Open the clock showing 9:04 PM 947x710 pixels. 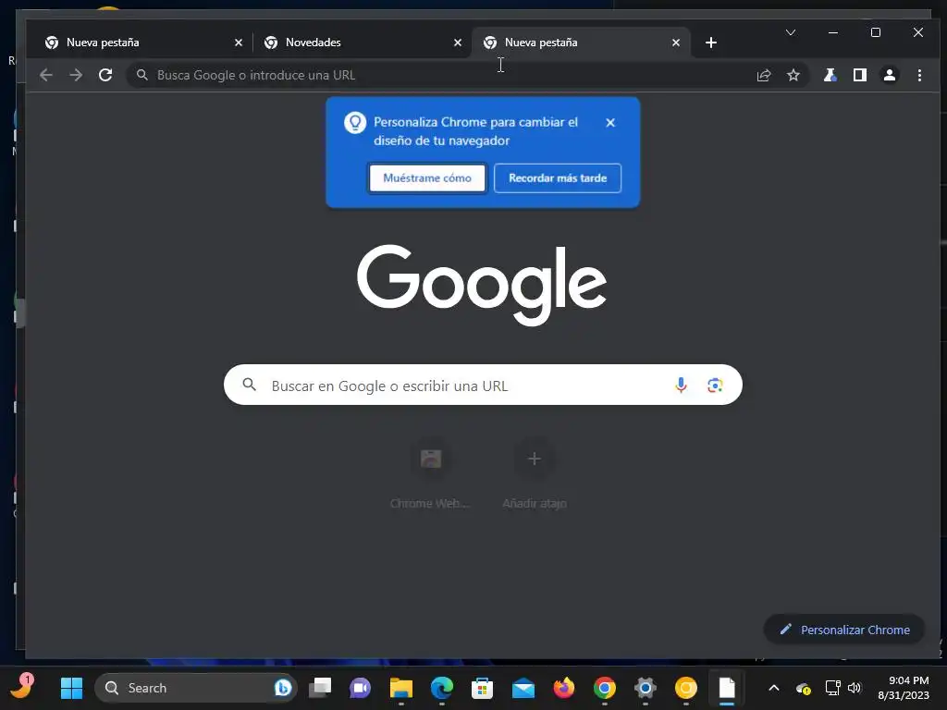click(x=903, y=688)
